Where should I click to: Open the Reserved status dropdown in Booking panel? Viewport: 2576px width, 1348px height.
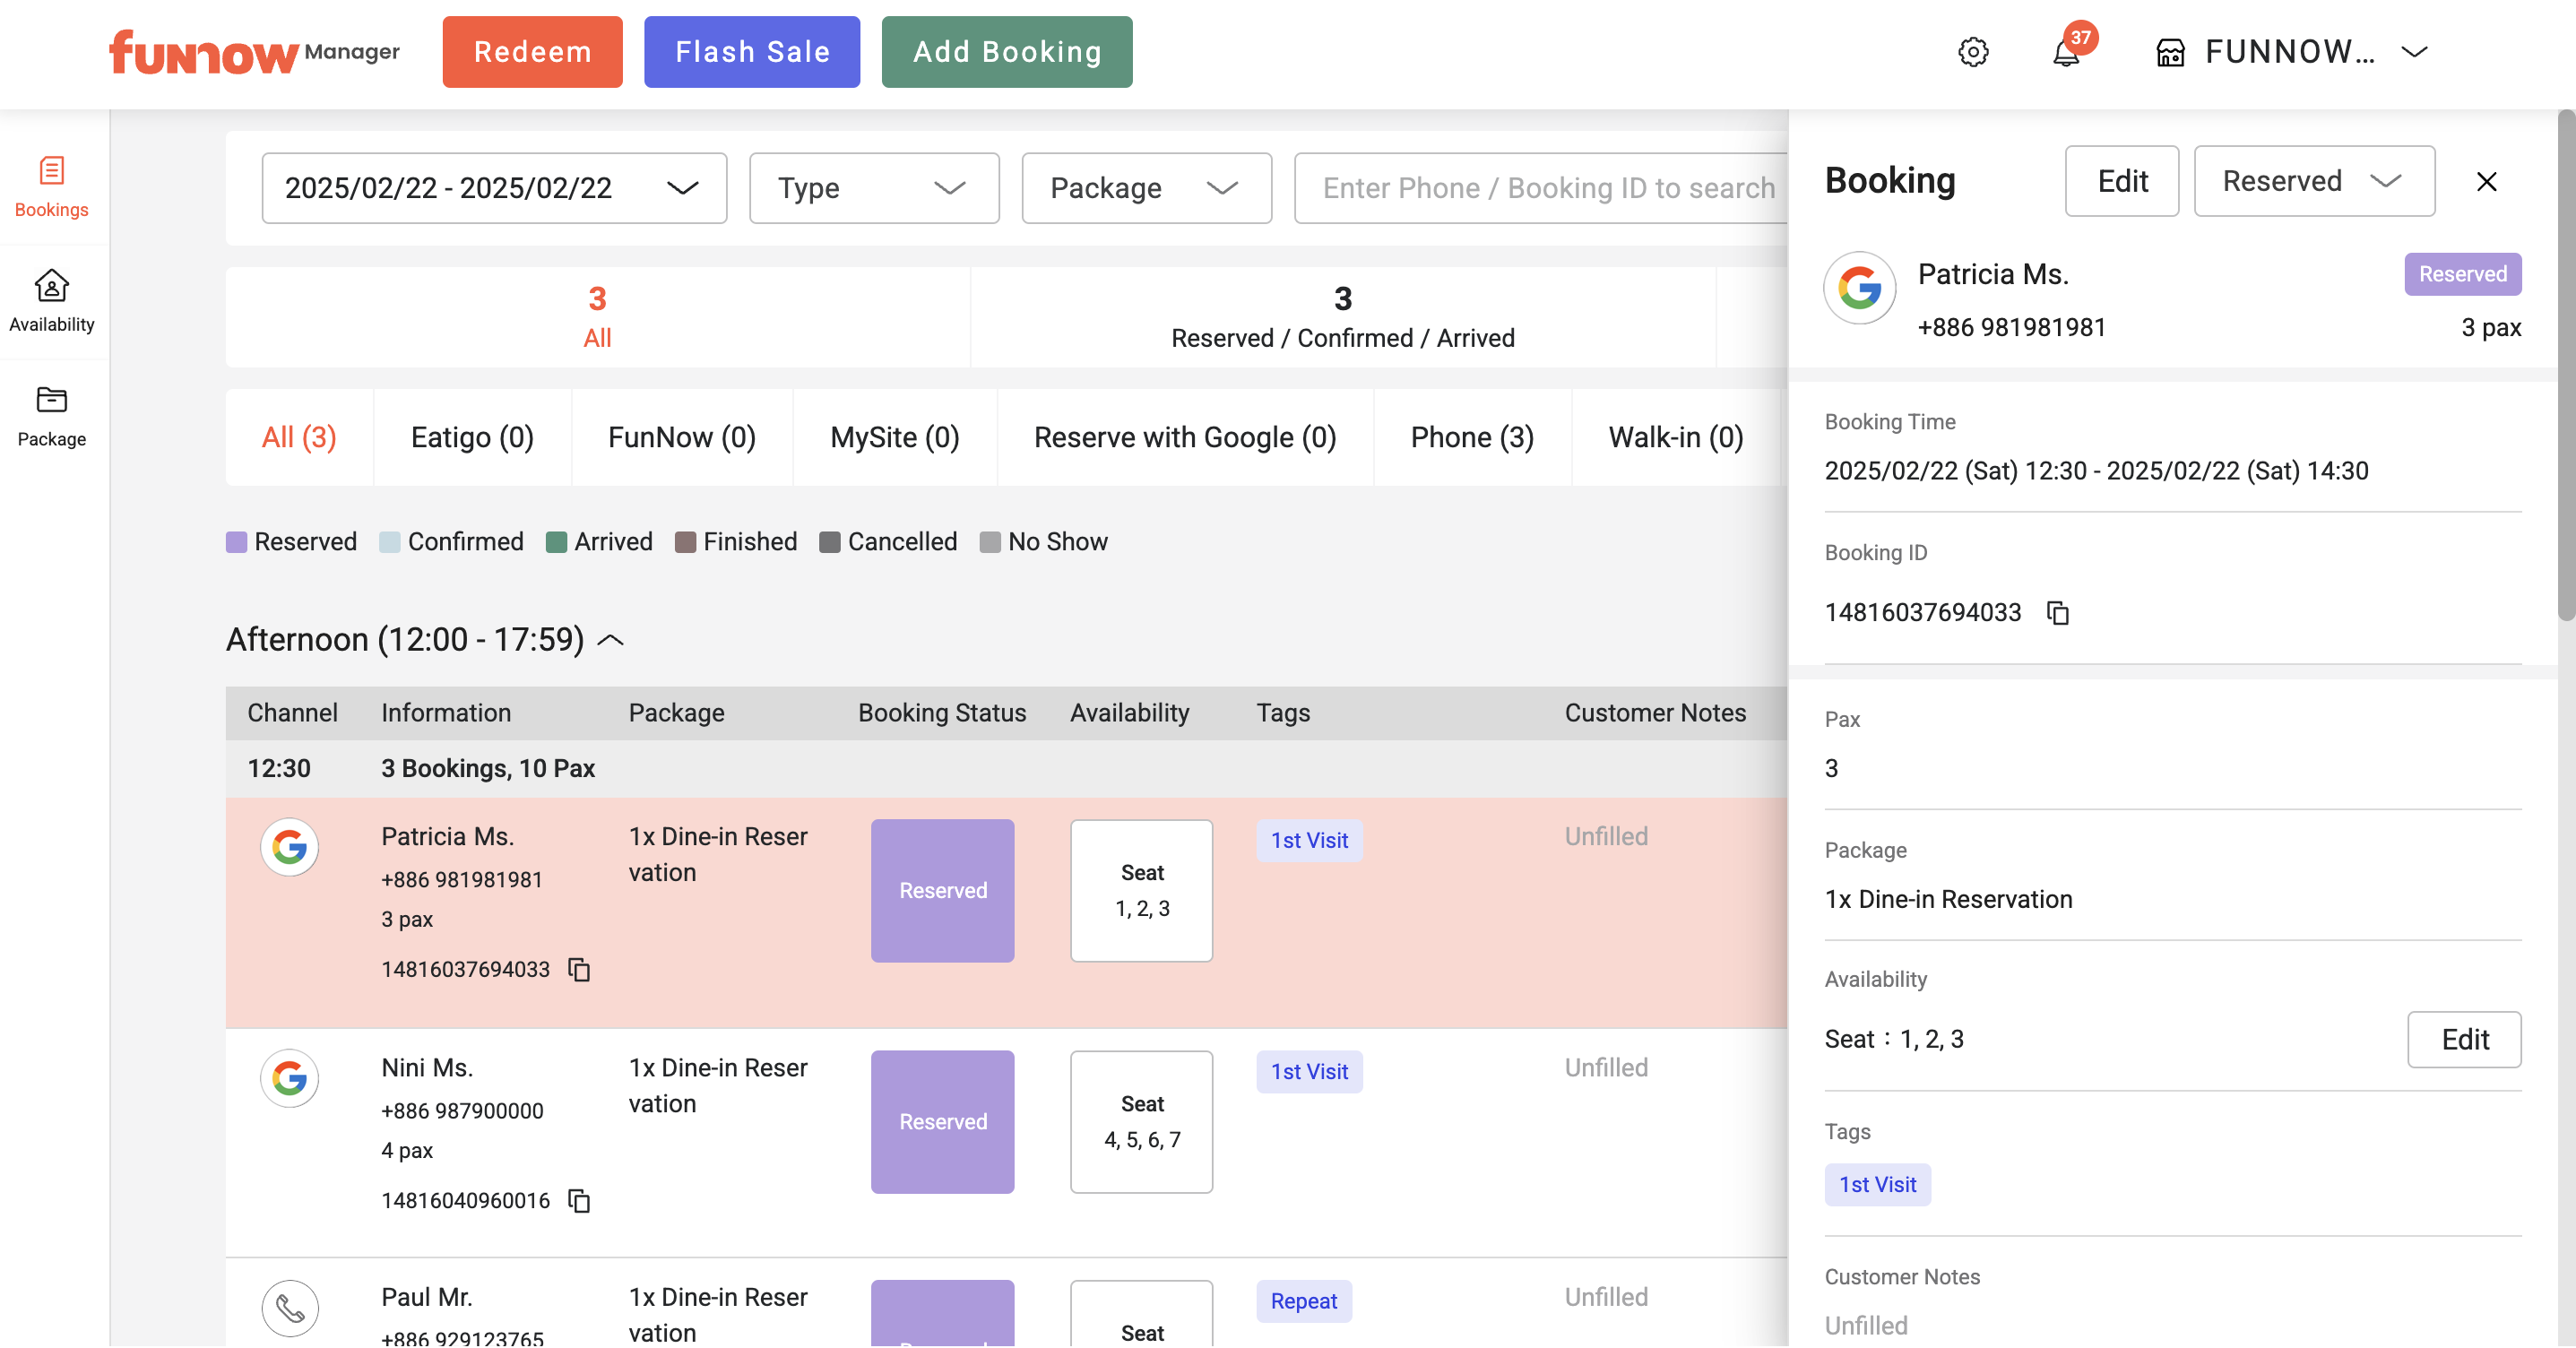[x=2314, y=181]
